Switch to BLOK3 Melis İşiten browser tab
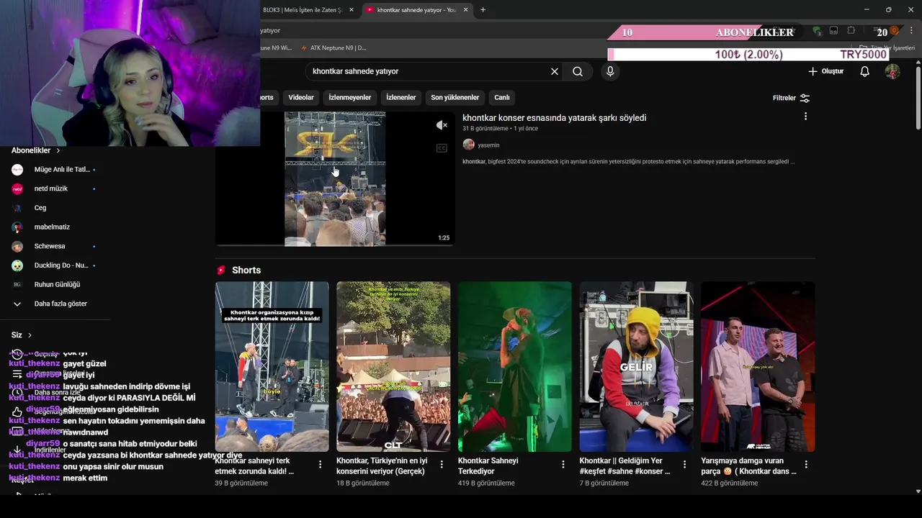The width and height of the screenshot is (922, 518). tap(303, 10)
